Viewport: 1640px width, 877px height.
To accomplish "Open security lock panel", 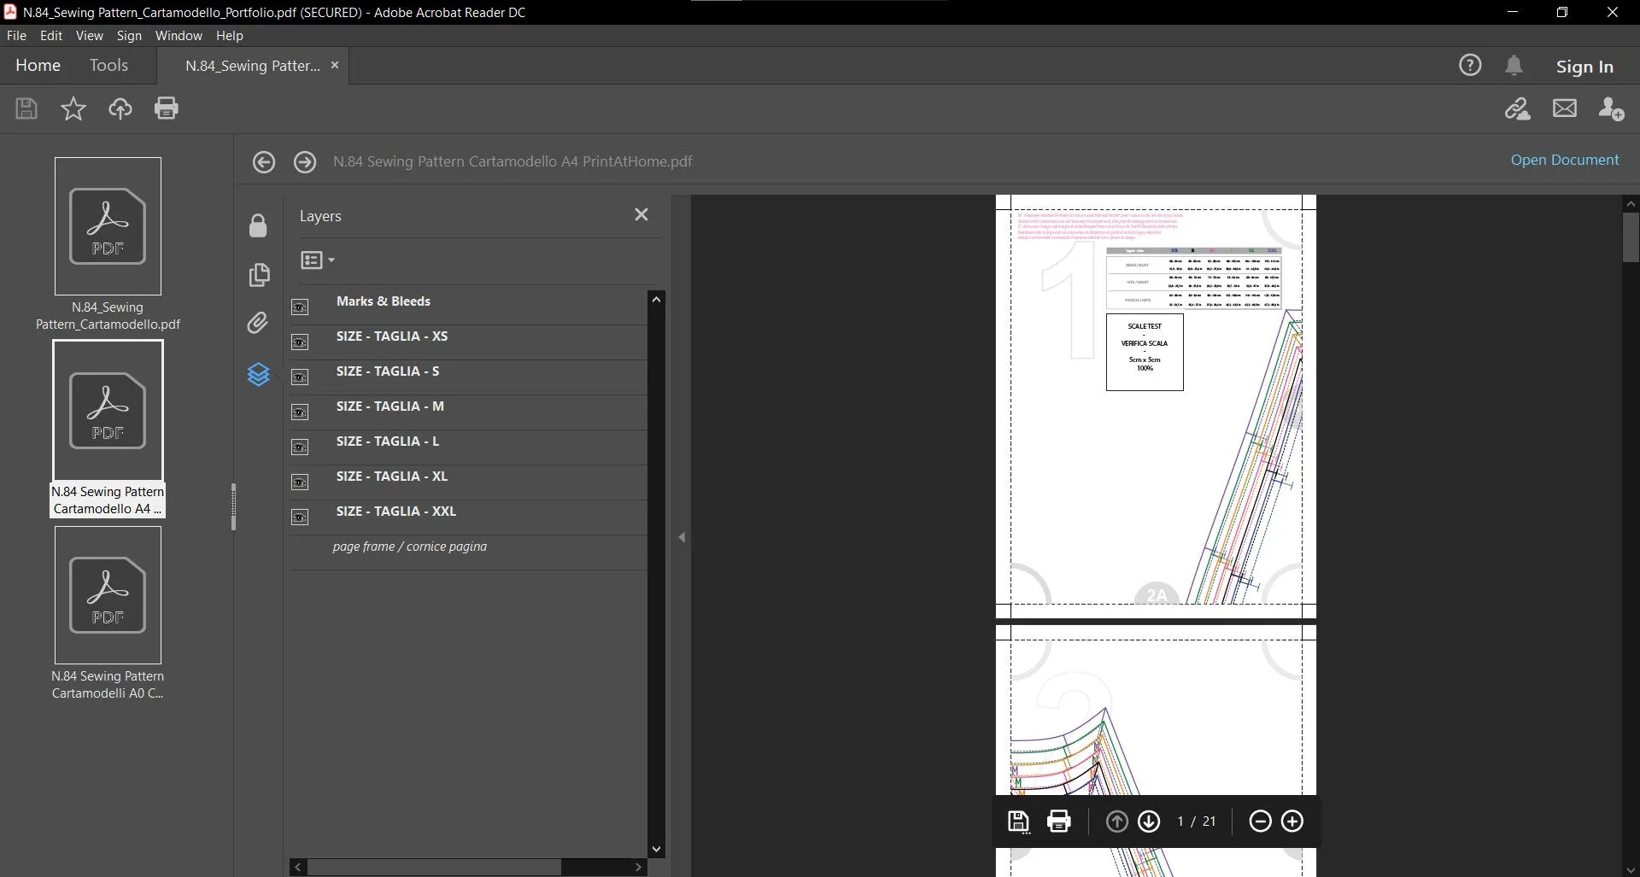I will tap(258, 225).
